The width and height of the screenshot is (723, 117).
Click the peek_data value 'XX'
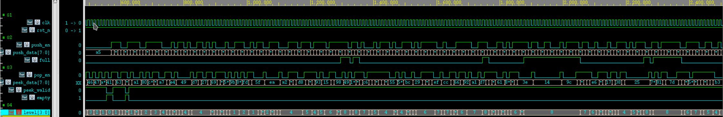[x=78, y=83]
